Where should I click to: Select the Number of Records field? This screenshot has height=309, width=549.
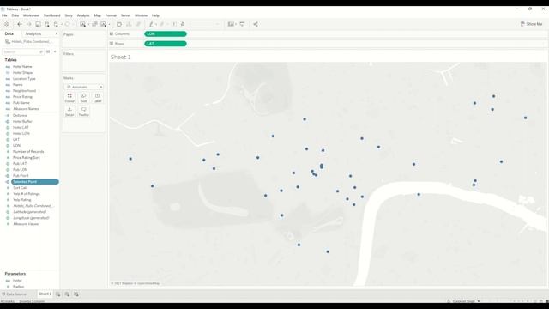[x=28, y=152]
